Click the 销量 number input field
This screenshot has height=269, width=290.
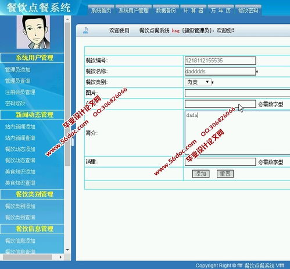click(x=220, y=162)
